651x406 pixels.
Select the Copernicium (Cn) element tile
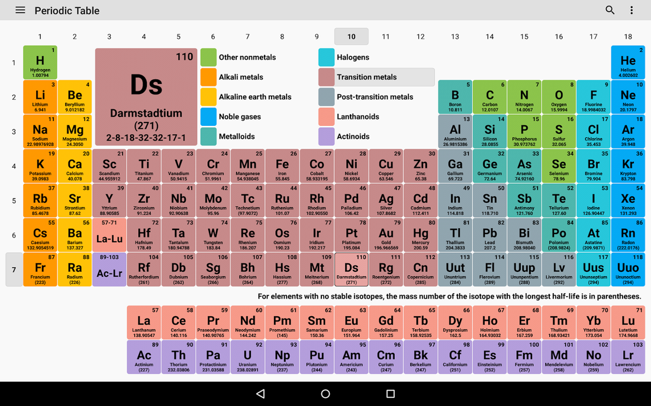click(x=421, y=269)
